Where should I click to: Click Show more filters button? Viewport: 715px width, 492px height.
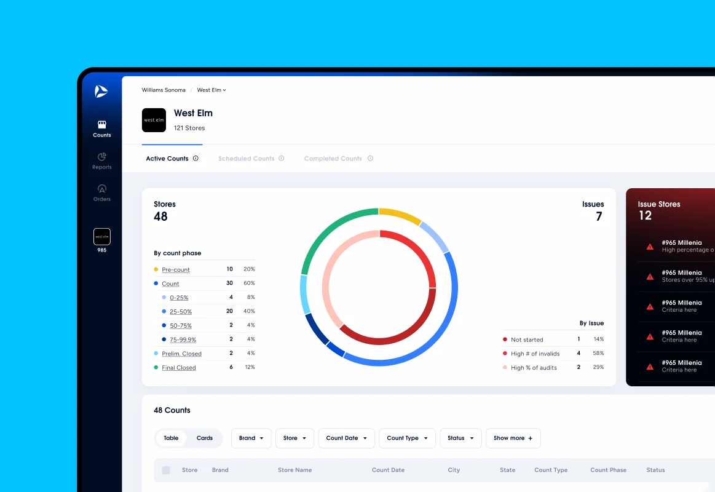[x=513, y=438]
